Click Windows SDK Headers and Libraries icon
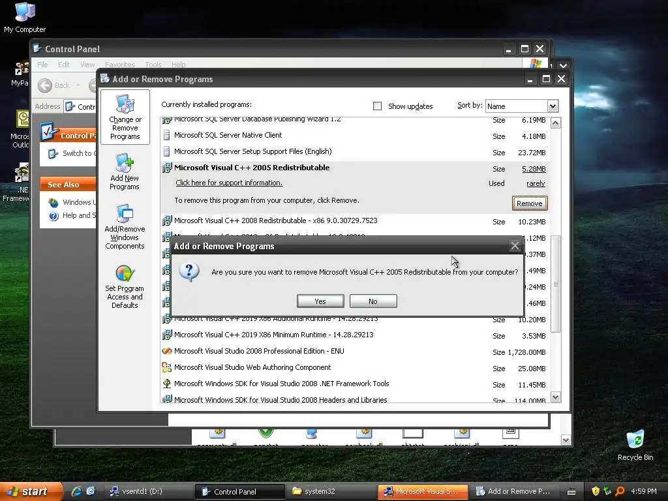The height and width of the screenshot is (501, 668). click(166, 399)
